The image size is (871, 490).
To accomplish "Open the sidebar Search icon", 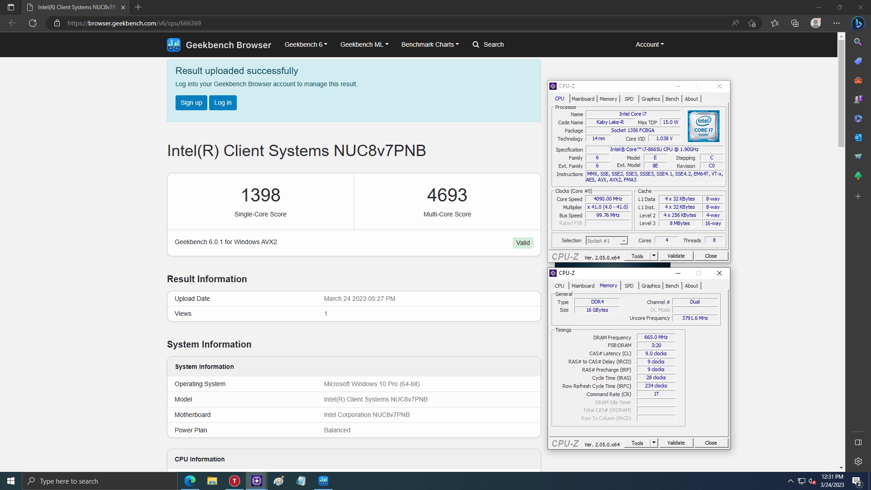I will (858, 42).
